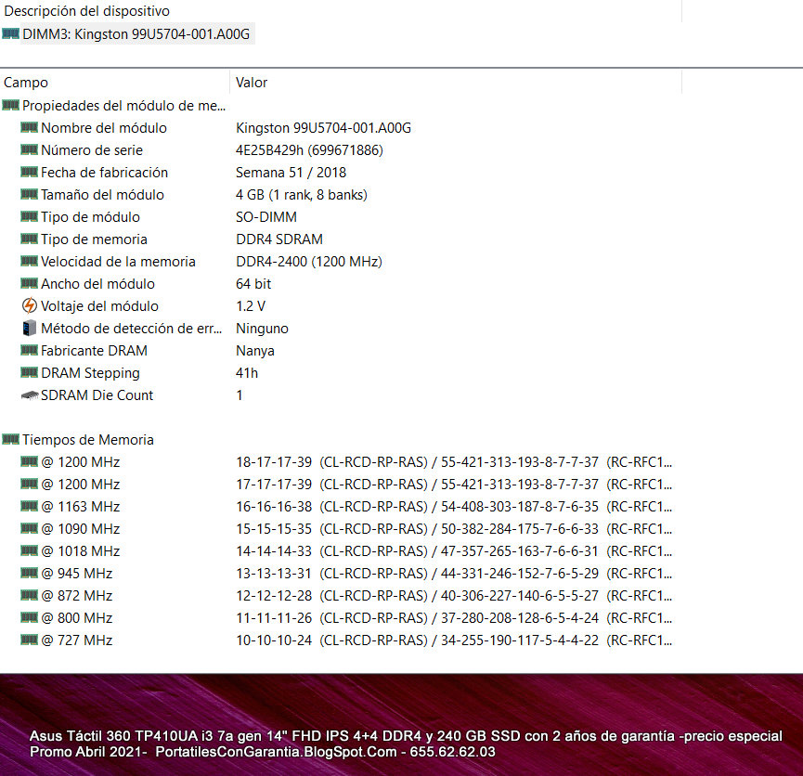Select the SDRAM Die Count field
Screen dimensions: 803x776
[x=97, y=394]
